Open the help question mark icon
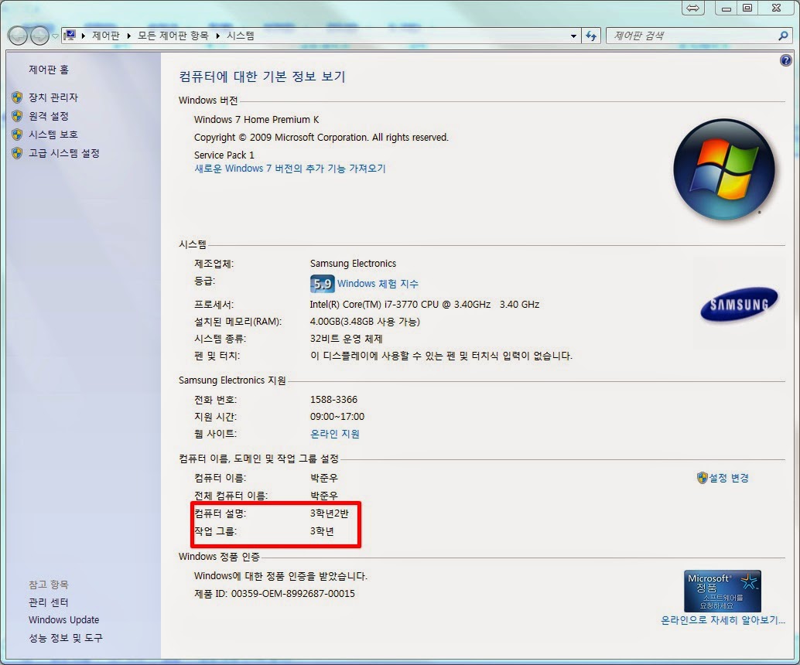The width and height of the screenshot is (800, 665). 786,60
